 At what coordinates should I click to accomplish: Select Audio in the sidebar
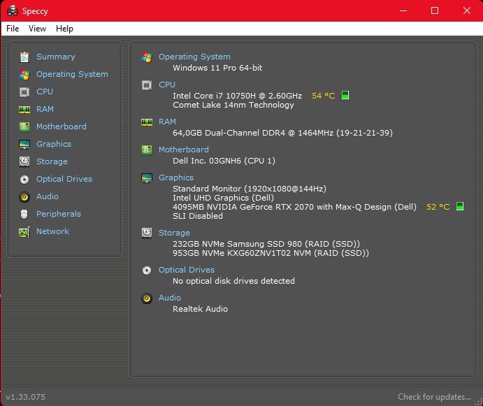click(47, 196)
